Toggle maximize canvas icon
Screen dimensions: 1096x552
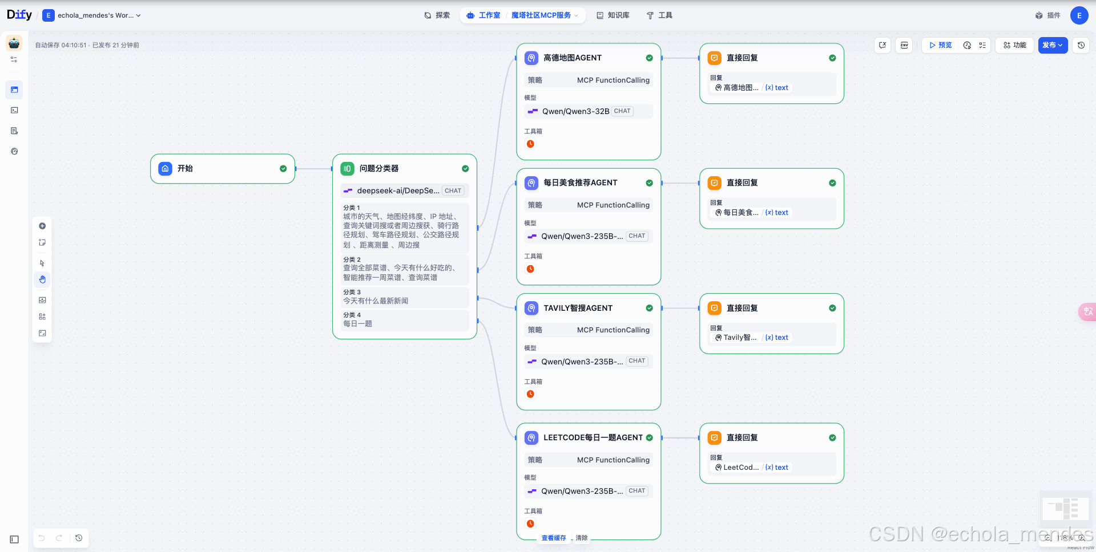pyautogui.click(x=42, y=333)
